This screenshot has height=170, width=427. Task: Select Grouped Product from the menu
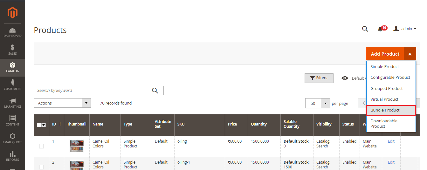391,88
